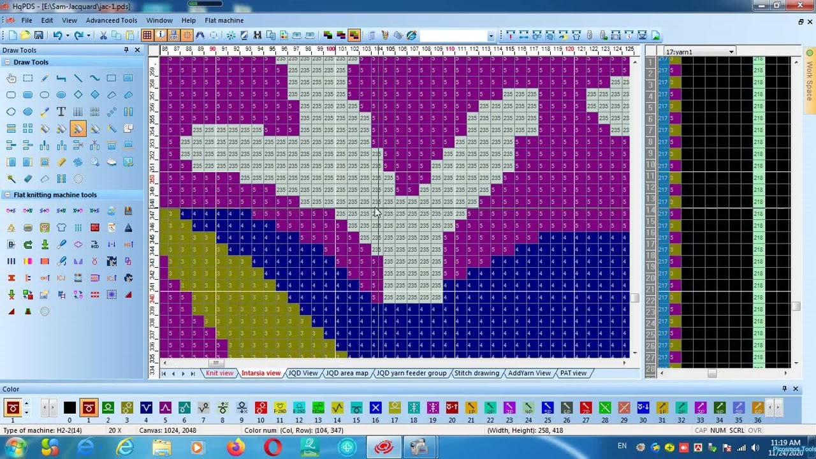Toggle the highlighted color layers toolbar button
Screen dimensions: 816x459
coord(354,36)
